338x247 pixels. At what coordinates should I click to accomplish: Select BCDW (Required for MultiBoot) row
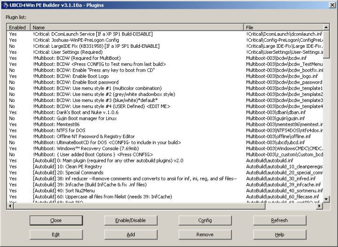coord(165,58)
